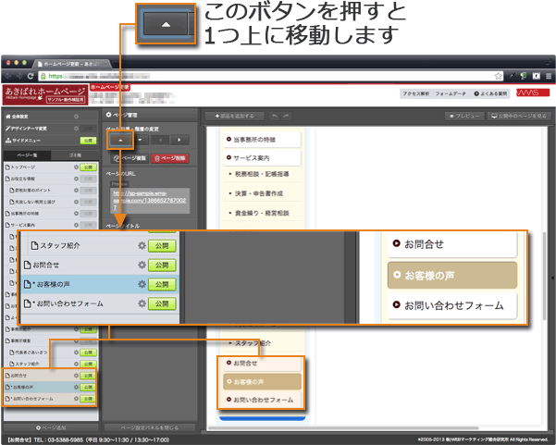Toggle 公開 button for お客様の声 in zoomed list
The image size is (556, 445).
(x=162, y=284)
